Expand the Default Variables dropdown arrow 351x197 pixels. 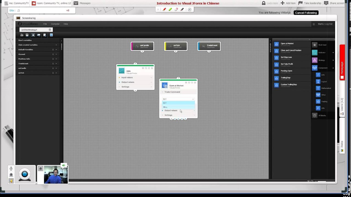click(56, 50)
